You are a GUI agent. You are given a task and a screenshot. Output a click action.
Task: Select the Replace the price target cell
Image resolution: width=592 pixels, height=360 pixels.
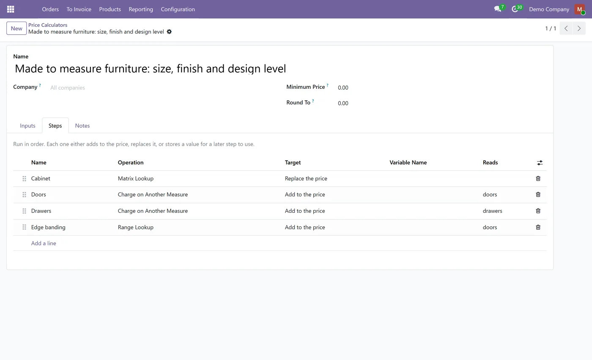(306, 179)
